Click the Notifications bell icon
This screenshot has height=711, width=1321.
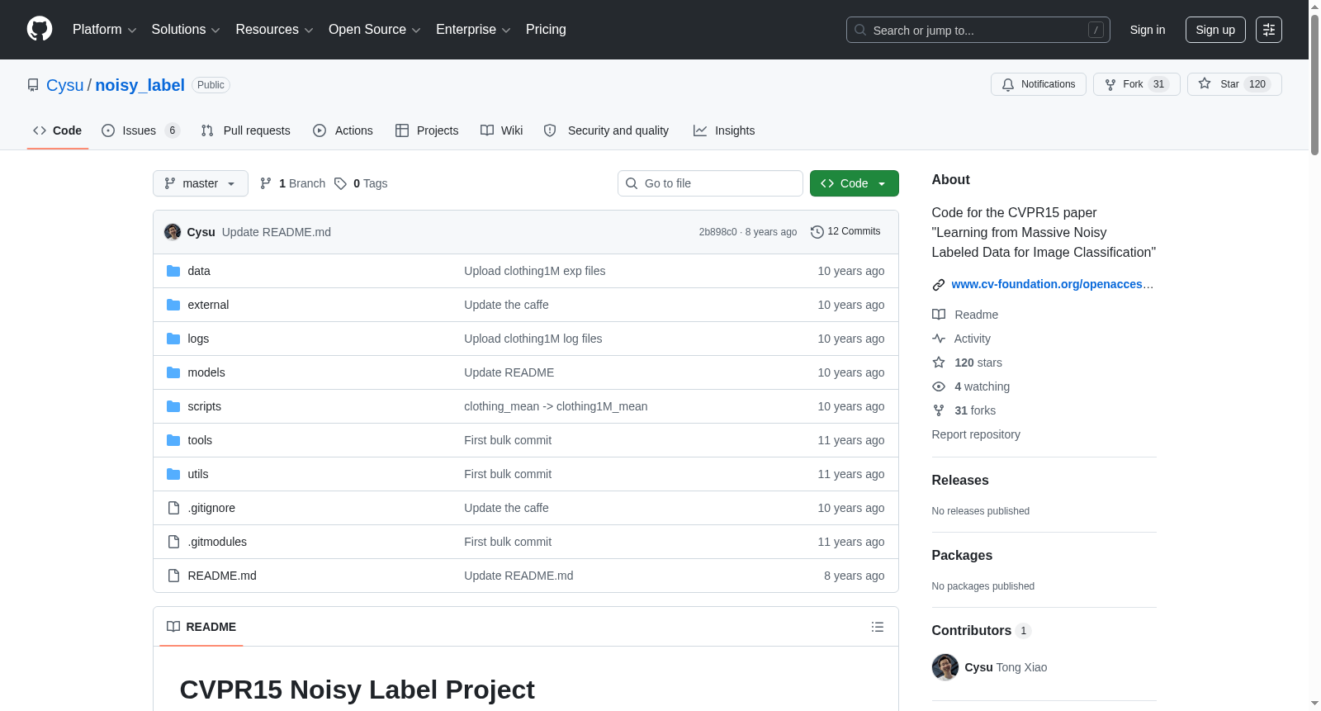[1008, 84]
